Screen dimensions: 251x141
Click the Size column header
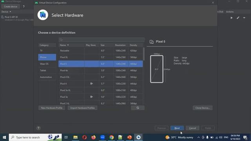pos(106,45)
